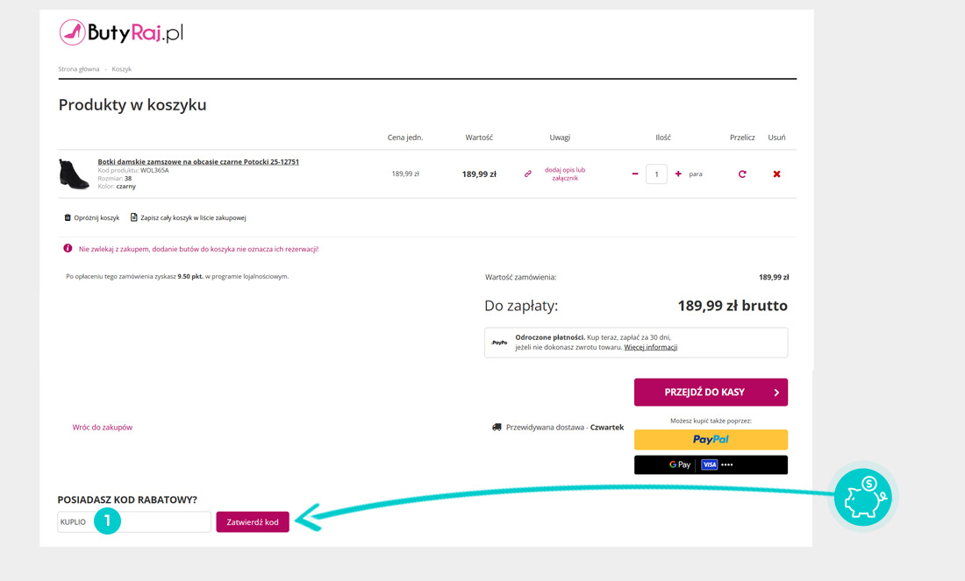965x581 pixels.
Task: Click the recalculate (Przelicz) refresh icon
Action: coord(742,174)
